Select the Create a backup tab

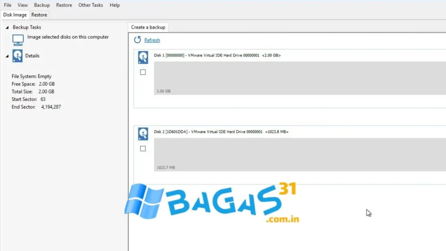click(x=148, y=27)
